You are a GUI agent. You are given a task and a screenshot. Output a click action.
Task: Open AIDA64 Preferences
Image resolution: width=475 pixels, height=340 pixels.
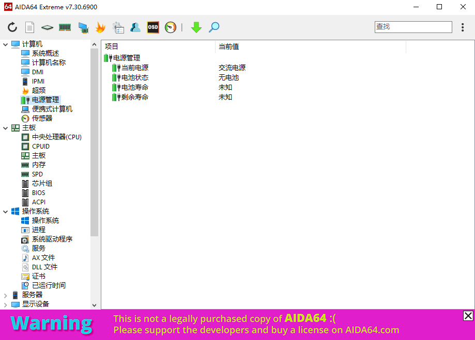click(x=117, y=27)
